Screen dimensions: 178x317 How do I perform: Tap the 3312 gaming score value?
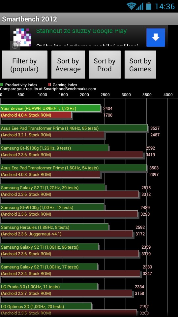click(x=146, y=194)
